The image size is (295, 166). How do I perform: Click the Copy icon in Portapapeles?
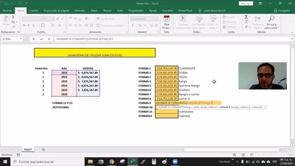pos(13,22)
